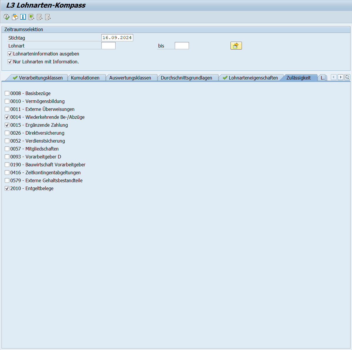
Task: Select 0026 - Direktversicherung checkbox
Action: [x=7, y=133]
